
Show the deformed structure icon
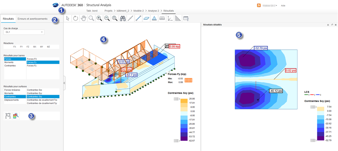tap(8, 116)
